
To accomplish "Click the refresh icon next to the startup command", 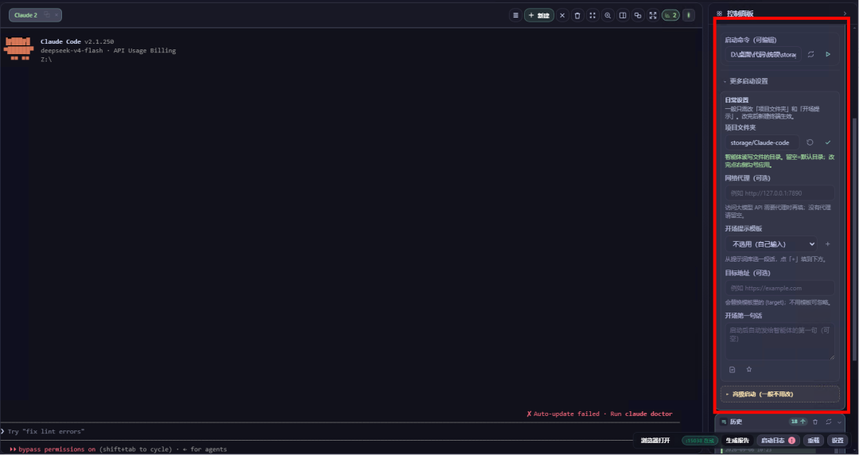I will point(810,54).
